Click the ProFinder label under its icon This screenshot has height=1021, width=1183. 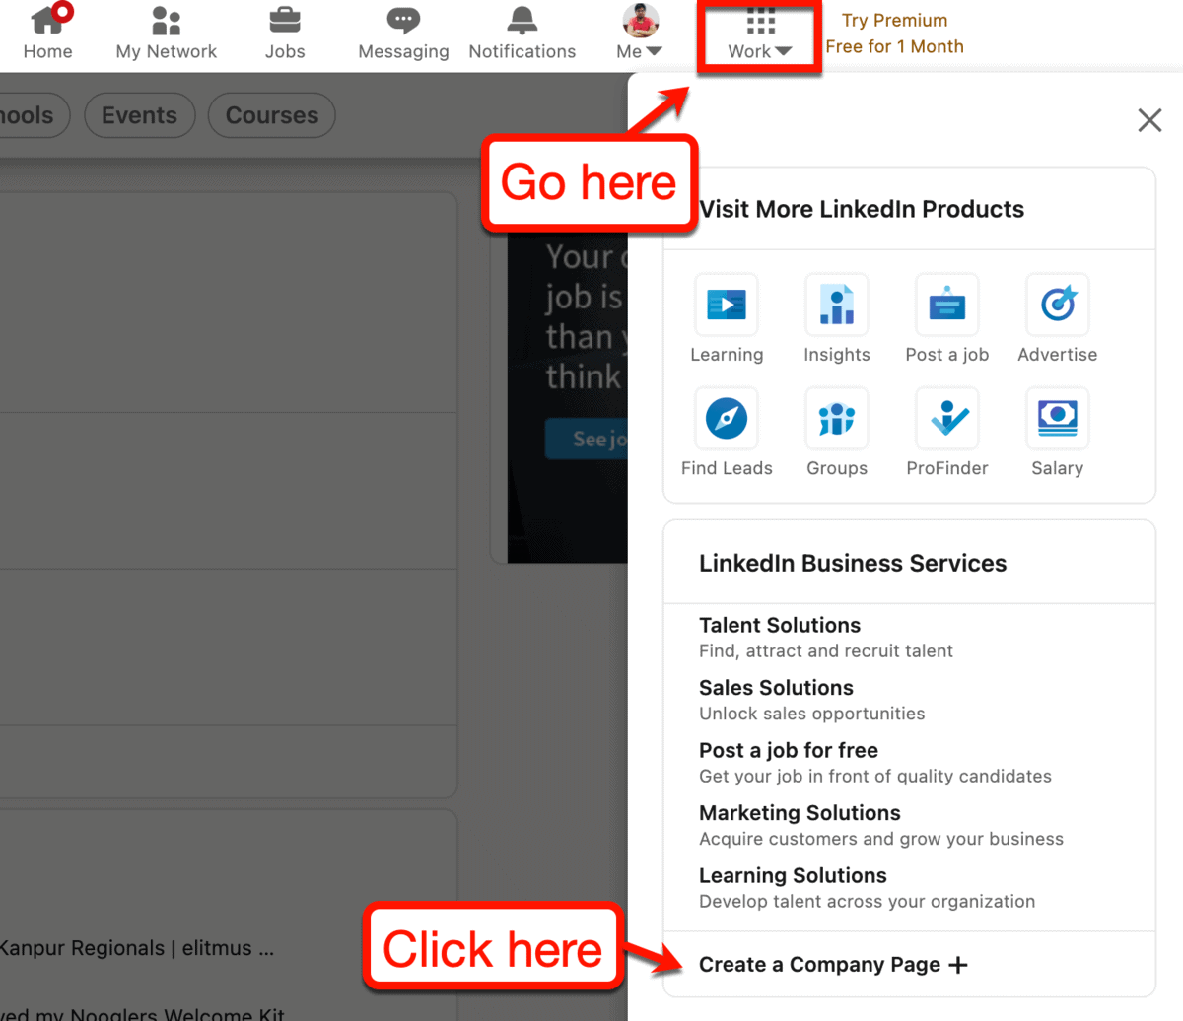947,468
